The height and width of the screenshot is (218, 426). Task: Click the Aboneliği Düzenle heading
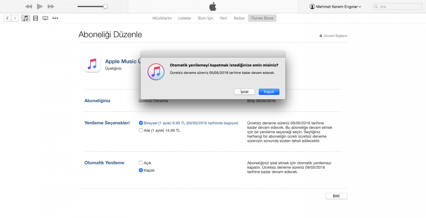point(110,35)
